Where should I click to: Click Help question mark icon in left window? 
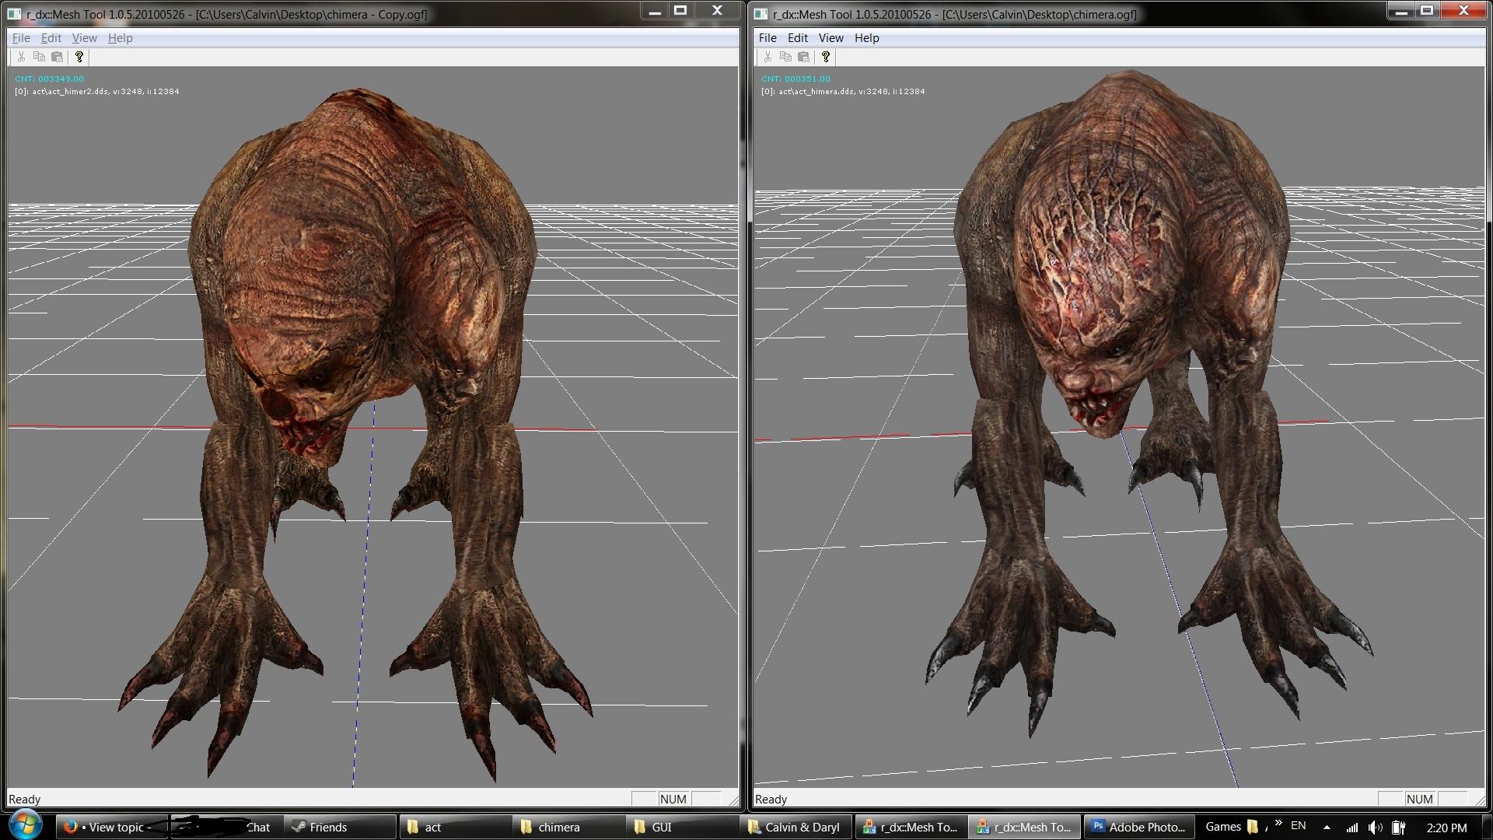tap(79, 57)
